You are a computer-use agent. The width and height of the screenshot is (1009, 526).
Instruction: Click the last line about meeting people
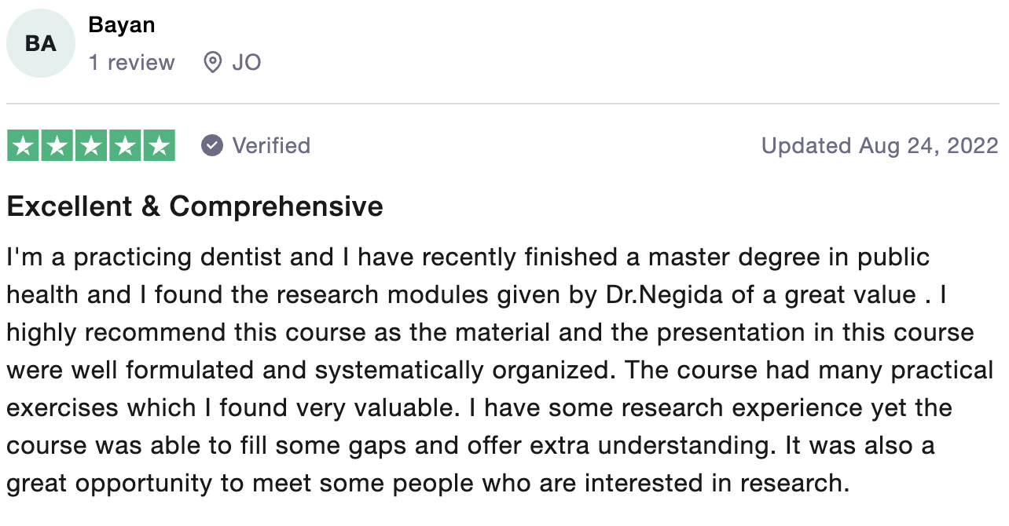coord(428,483)
